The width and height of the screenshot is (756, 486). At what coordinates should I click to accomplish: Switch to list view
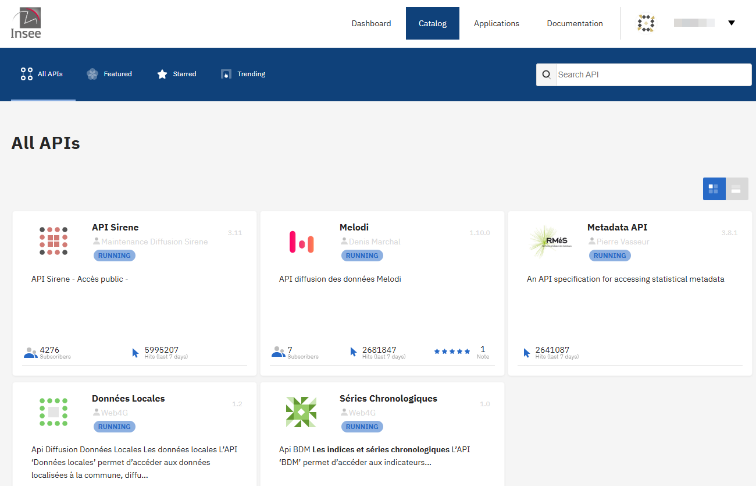737,189
